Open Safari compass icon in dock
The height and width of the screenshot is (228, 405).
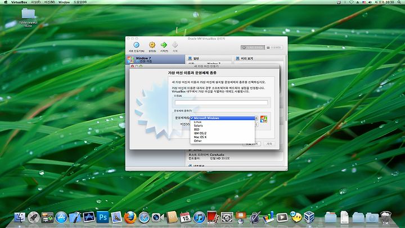(144, 218)
